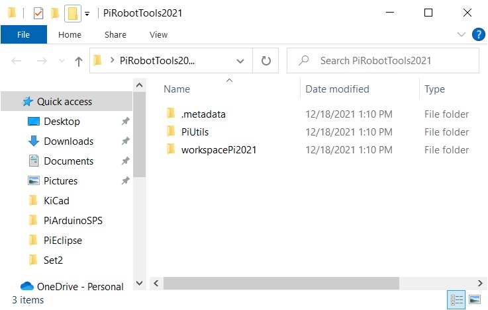Open the Help question mark icon
This screenshot has height=310, width=488.
tap(478, 34)
